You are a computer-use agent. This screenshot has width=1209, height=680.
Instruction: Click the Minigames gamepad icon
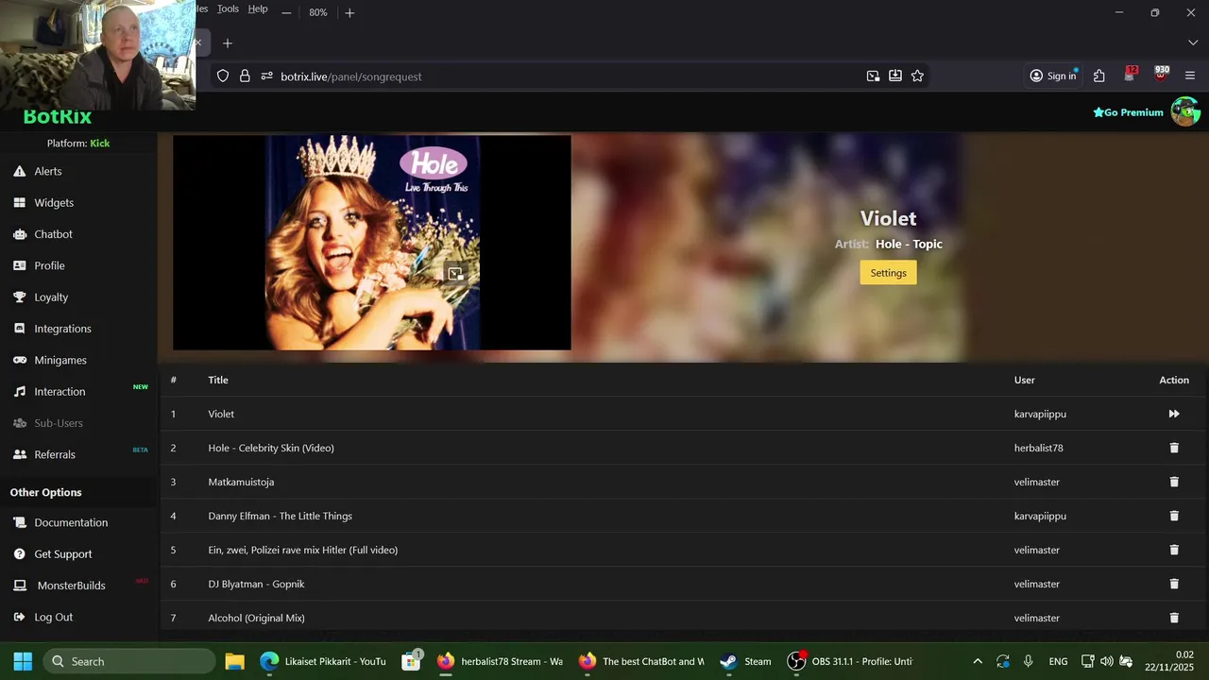point(19,360)
